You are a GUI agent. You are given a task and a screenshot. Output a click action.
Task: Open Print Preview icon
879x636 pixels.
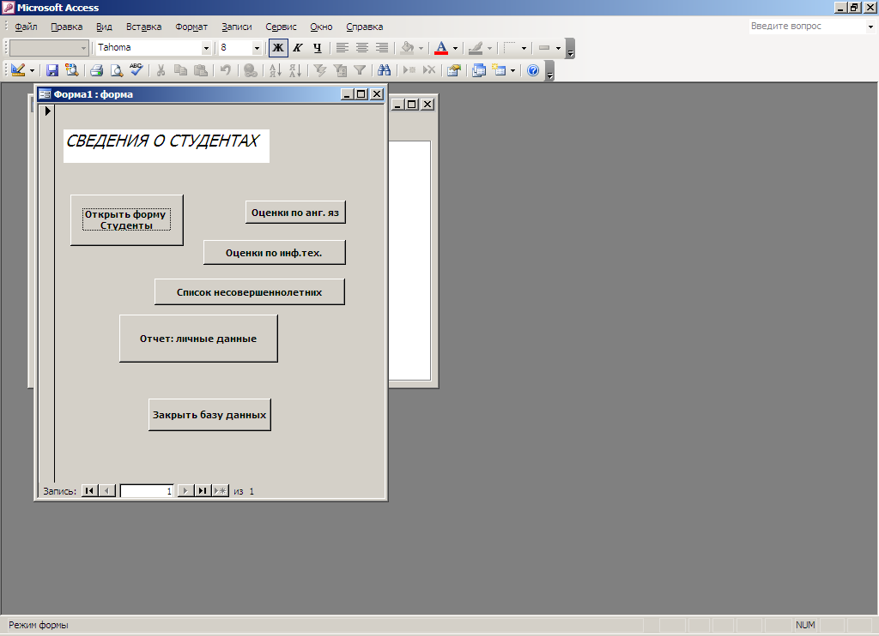coord(116,70)
